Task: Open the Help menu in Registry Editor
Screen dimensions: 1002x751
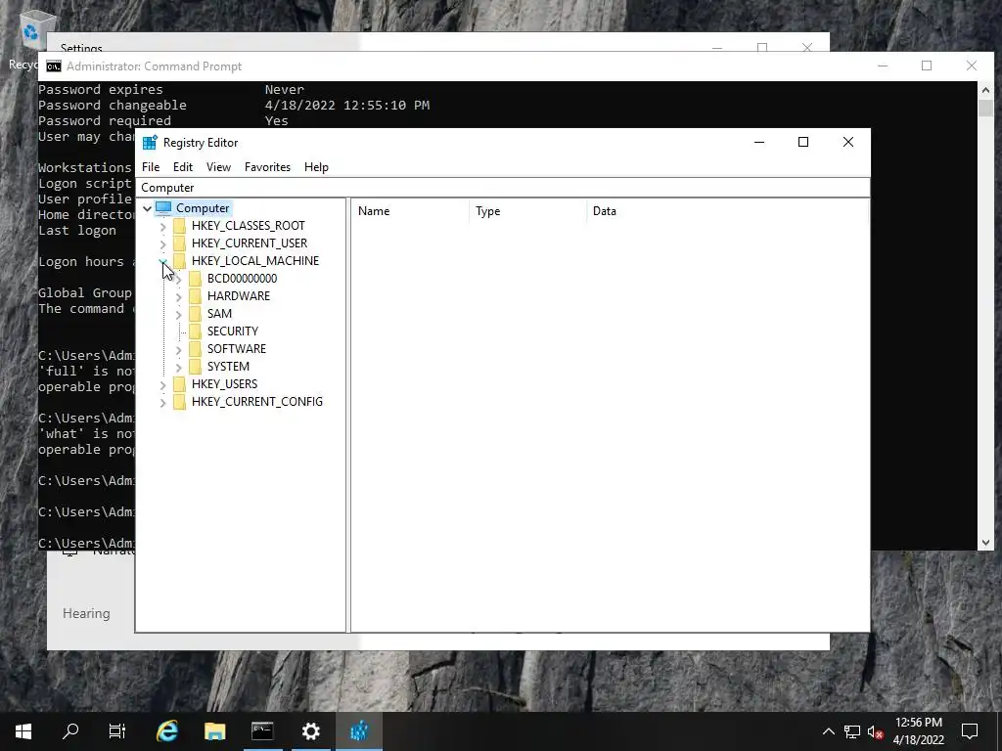Action: click(316, 166)
